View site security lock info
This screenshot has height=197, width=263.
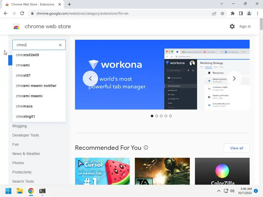(x=32, y=13)
